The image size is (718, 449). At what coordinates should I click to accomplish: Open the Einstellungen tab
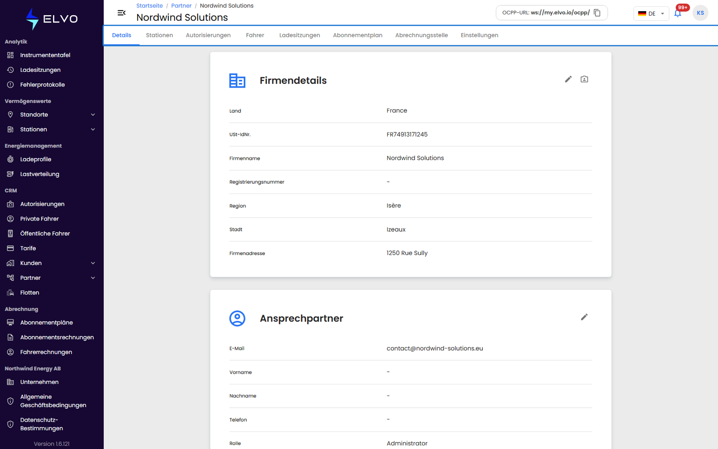pyautogui.click(x=479, y=35)
